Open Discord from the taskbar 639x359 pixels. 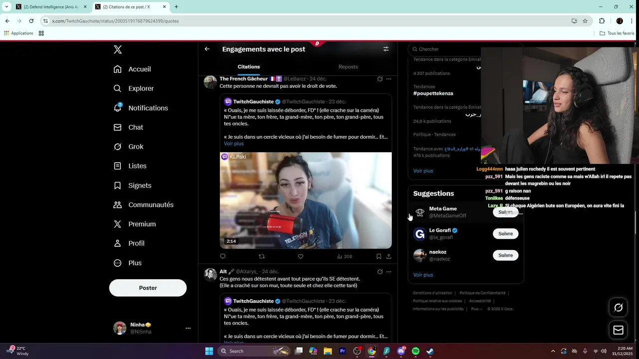[x=401, y=351]
